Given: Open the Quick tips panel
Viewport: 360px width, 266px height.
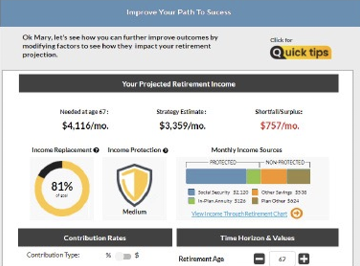Looking at the screenshot, I should tap(300, 53).
